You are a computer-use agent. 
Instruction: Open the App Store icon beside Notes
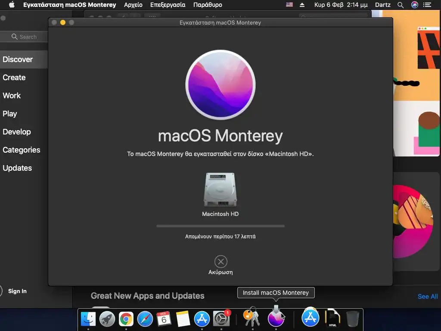coord(202,319)
